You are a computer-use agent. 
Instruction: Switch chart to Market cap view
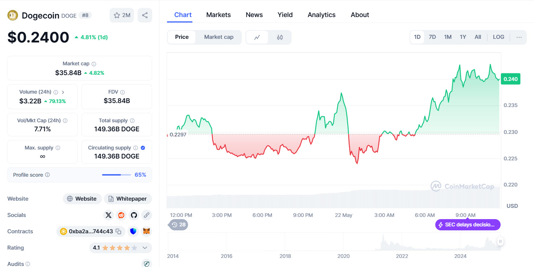219,37
